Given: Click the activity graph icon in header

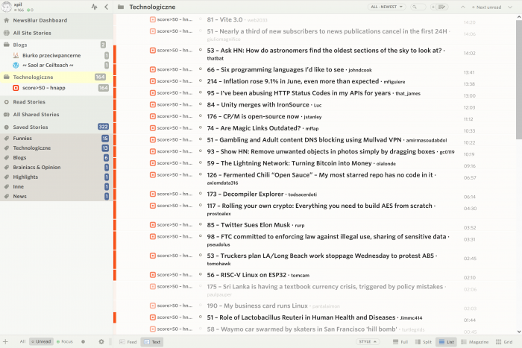Looking at the screenshot, I should (x=94, y=7).
